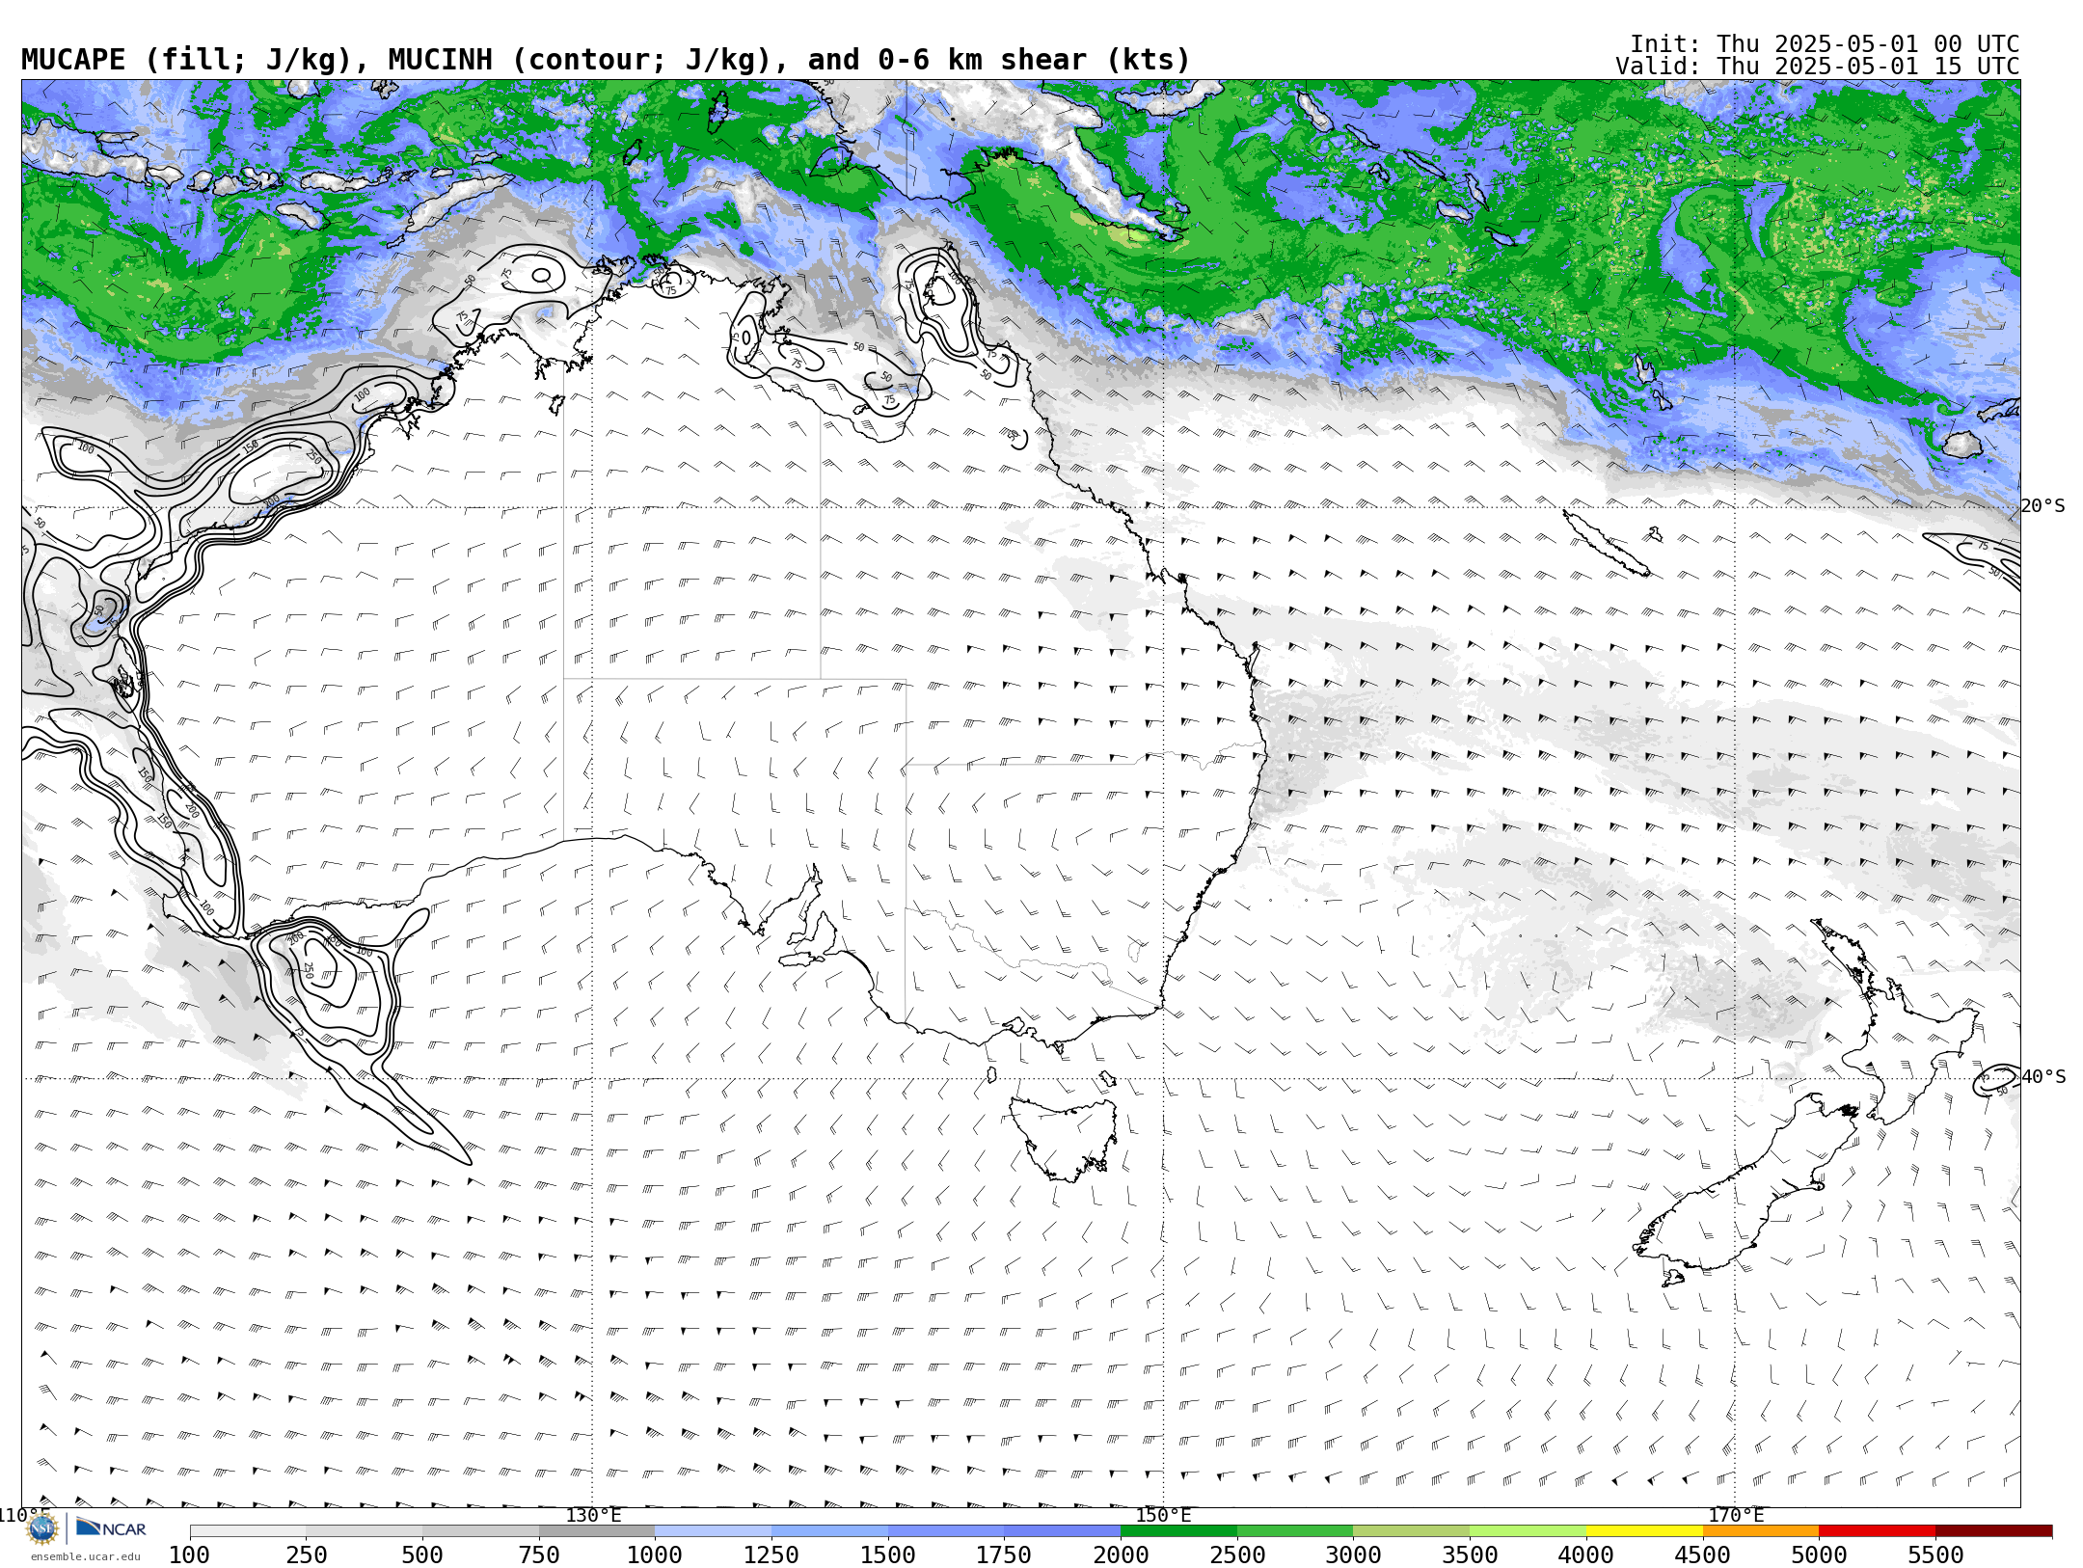Click the Tasmania island on the map
The height and width of the screenshot is (1568, 2083).
pyautogui.click(x=1065, y=1138)
